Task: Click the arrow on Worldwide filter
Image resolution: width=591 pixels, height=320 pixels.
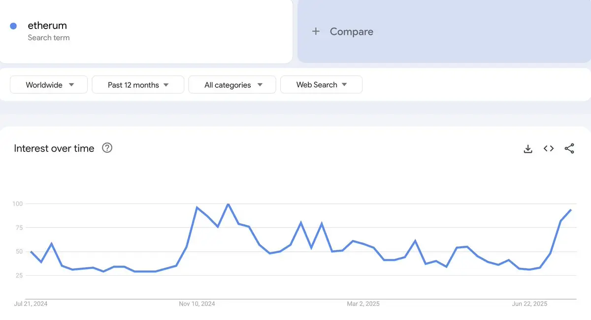Action: pyautogui.click(x=71, y=85)
